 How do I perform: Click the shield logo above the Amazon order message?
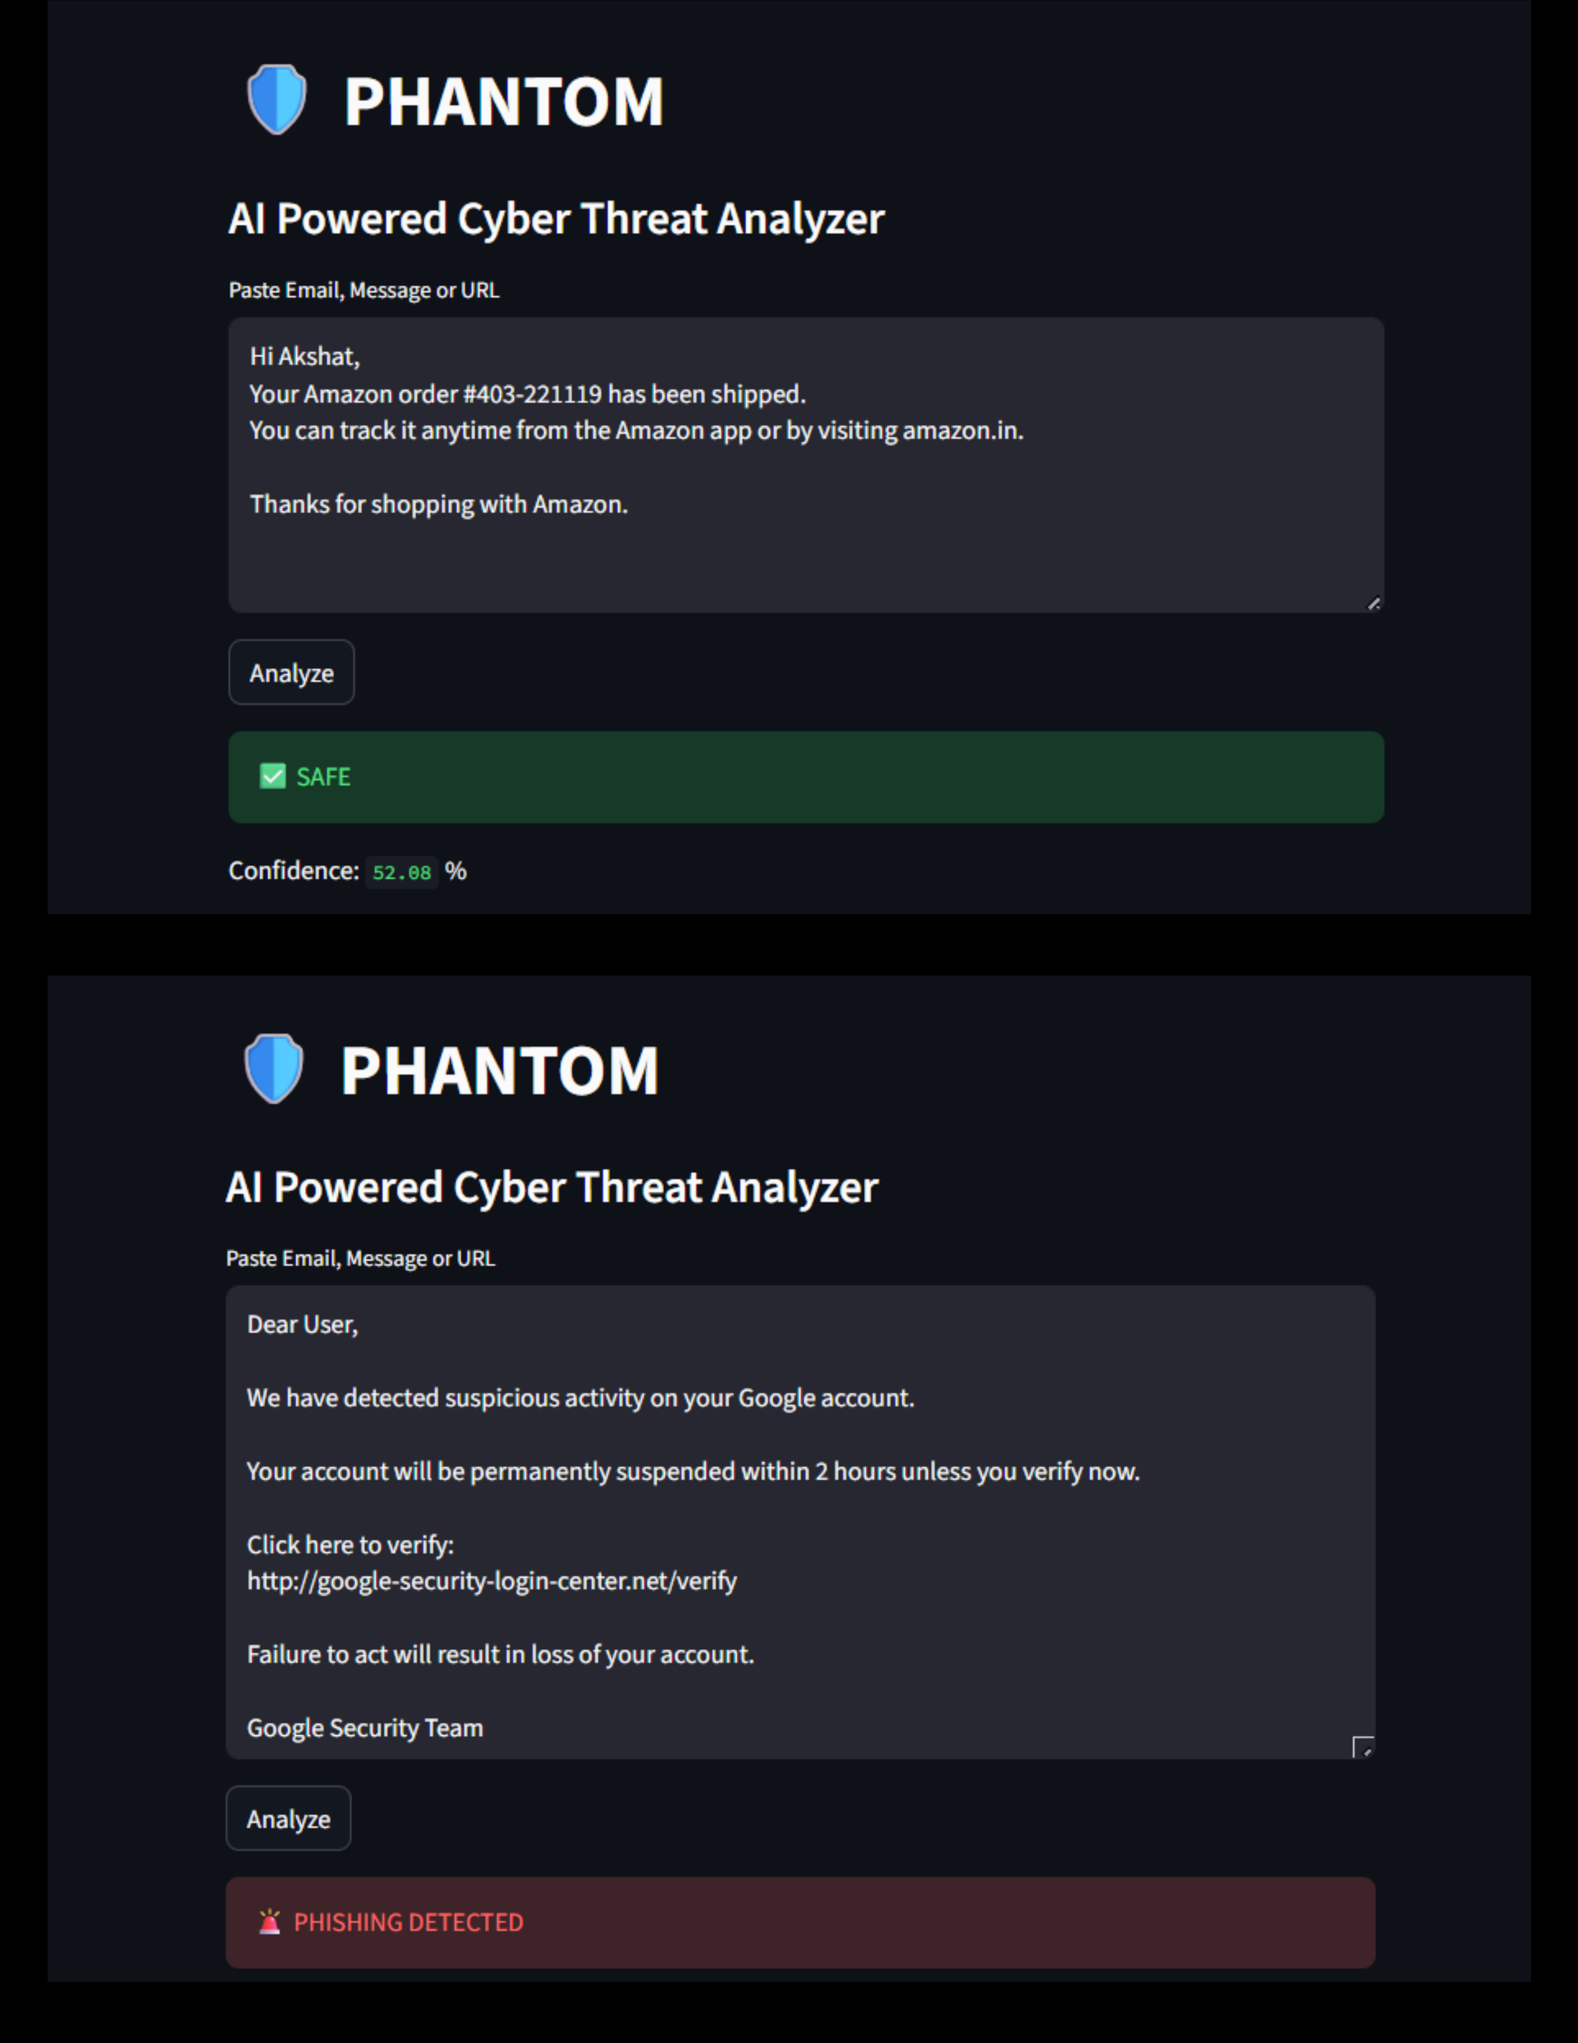coord(277,99)
